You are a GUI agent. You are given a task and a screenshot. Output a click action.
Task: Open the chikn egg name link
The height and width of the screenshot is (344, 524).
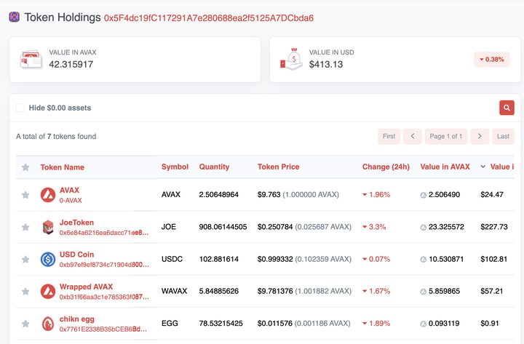click(x=77, y=319)
